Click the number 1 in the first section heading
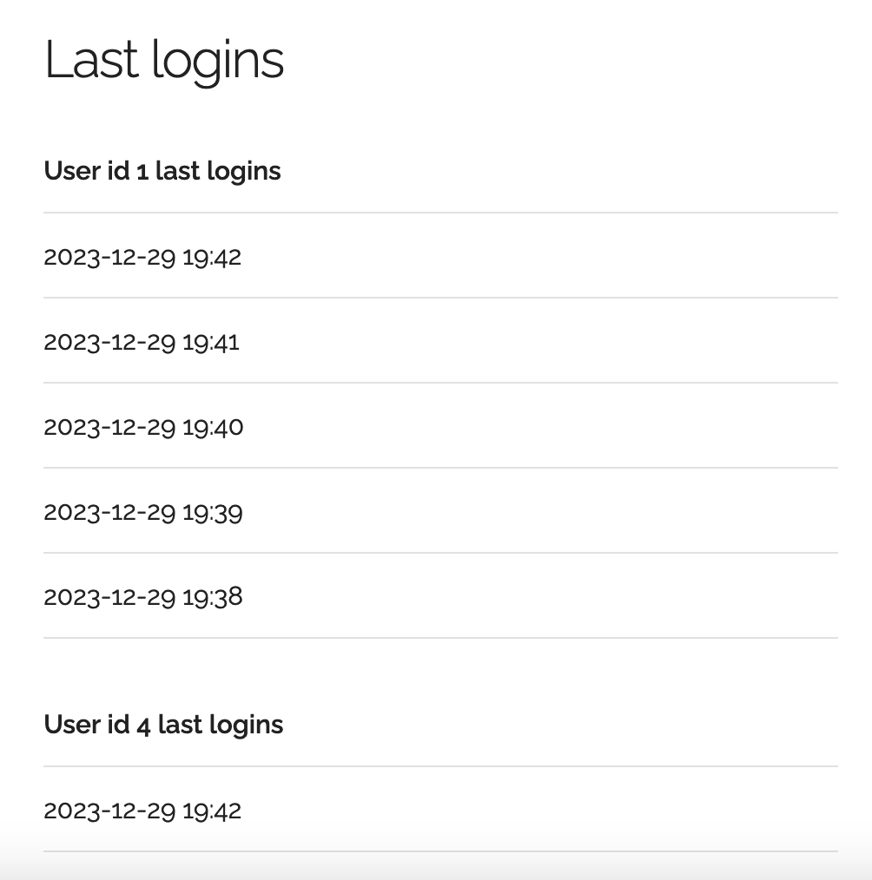Screen dimensions: 872x880 click(142, 171)
